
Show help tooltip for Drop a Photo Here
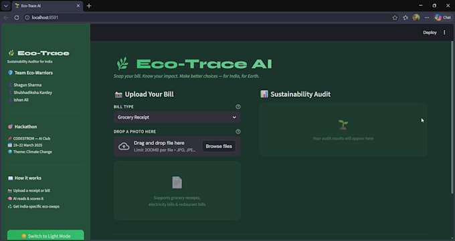pos(238,132)
